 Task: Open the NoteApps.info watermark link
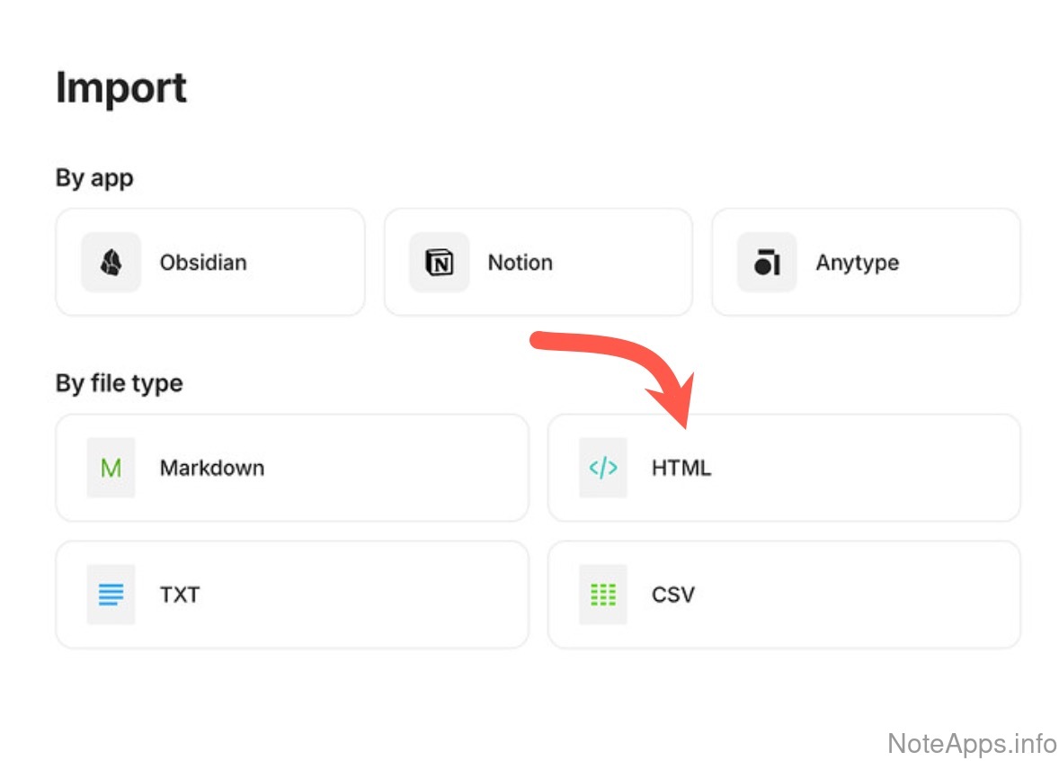pyautogui.click(x=972, y=743)
